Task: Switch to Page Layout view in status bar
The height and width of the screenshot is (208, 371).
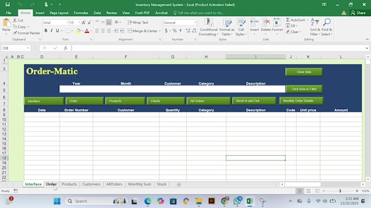Action: (x=308, y=191)
